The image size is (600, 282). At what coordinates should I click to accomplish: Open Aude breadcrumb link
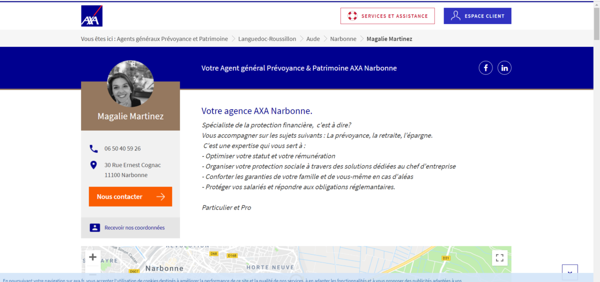pos(313,39)
